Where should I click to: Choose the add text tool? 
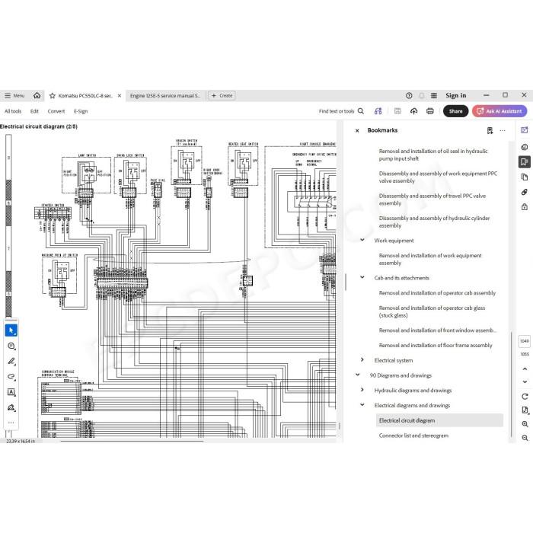click(x=11, y=392)
